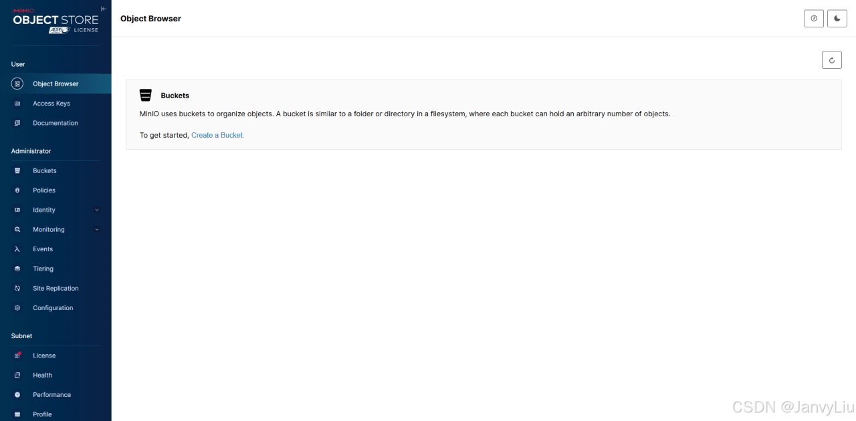This screenshot has width=856, height=421.
Task: Click the Events lambda icon
Action: (17, 249)
